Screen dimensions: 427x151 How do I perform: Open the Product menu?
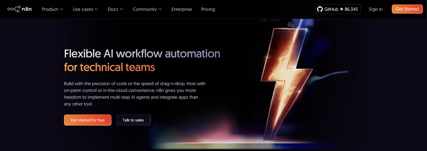tap(52, 9)
